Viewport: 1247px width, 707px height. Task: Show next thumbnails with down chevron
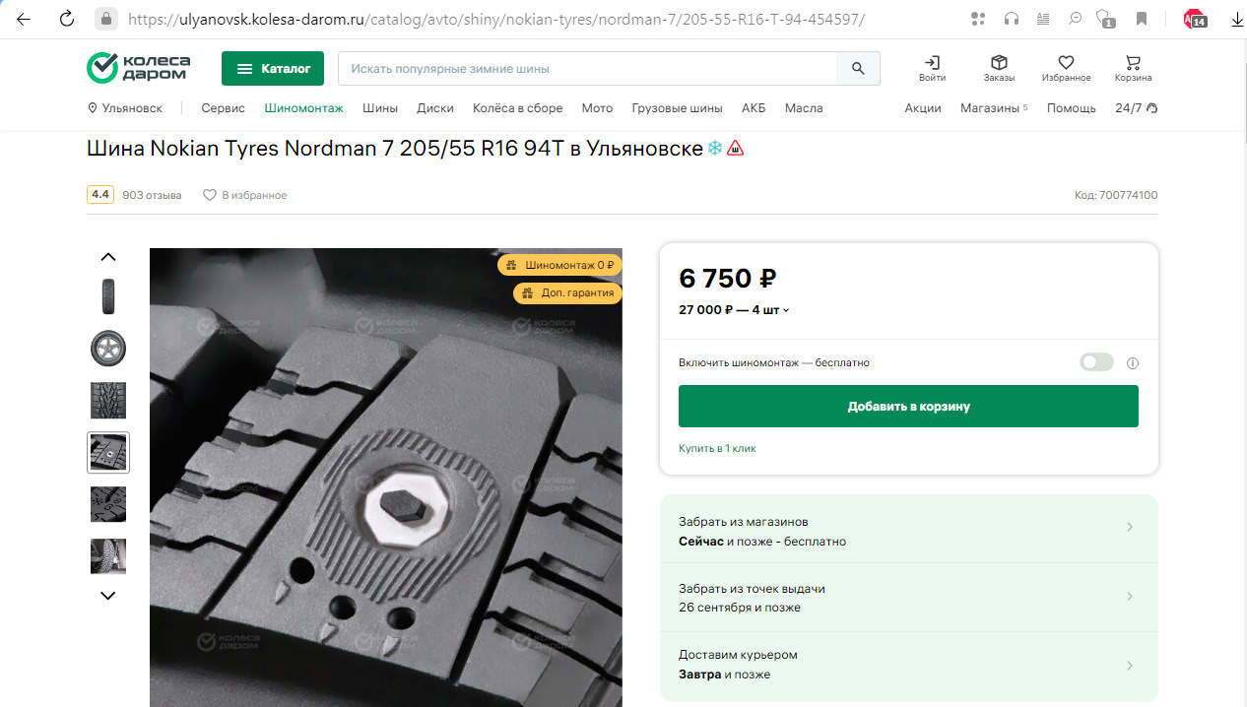click(x=108, y=596)
